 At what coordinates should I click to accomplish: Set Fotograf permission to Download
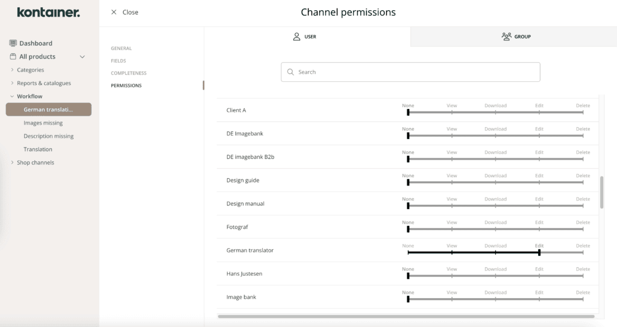click(495, 229)
